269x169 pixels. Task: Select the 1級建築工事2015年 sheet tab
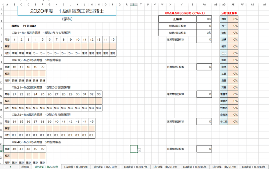tap(195, 167)
